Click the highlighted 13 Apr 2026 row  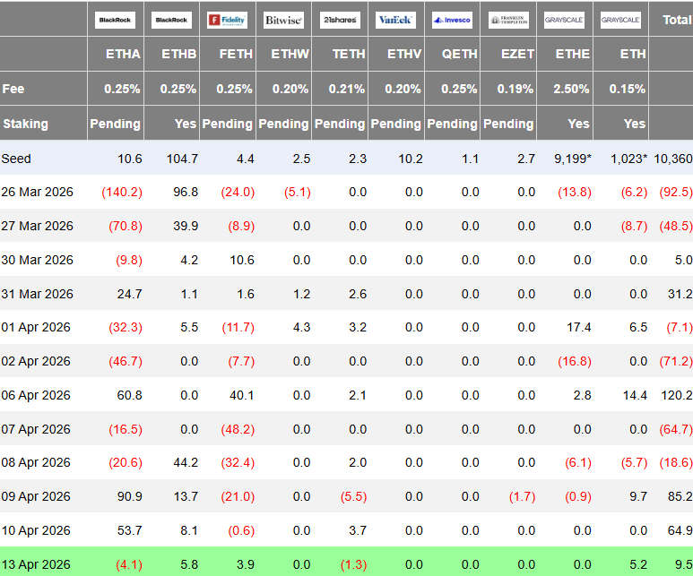[346, 562]
